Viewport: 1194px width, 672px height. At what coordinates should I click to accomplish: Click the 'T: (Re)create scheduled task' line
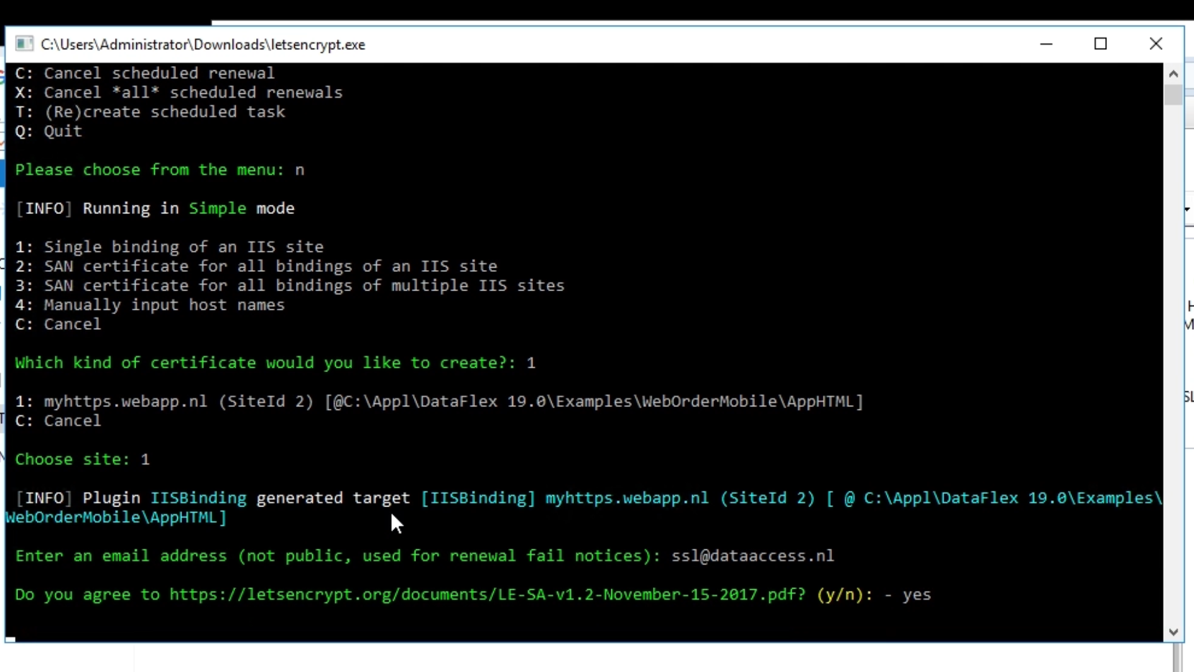click(x=150, y=112)
